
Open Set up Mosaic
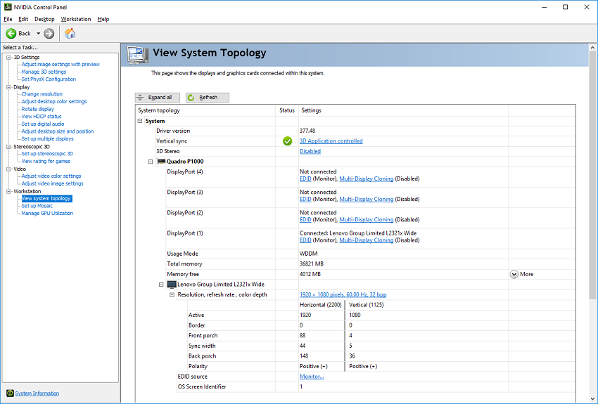(37, 206)
